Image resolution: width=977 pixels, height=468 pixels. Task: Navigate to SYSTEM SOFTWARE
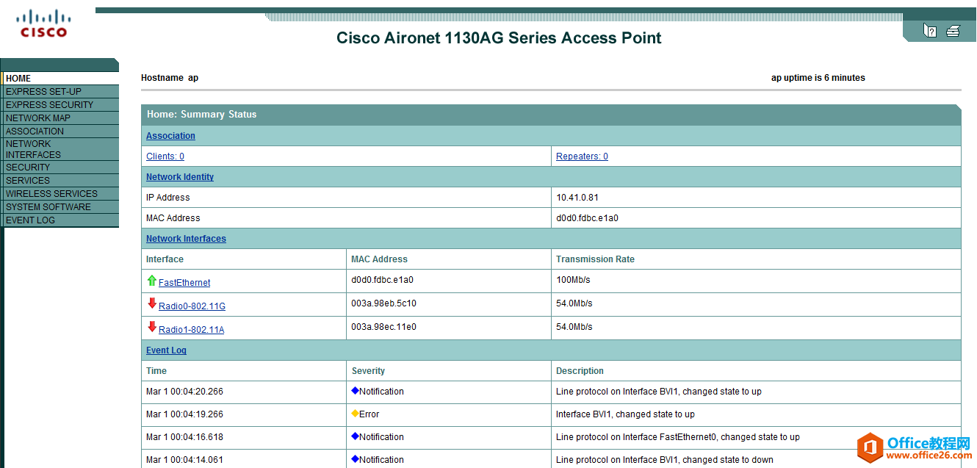[x=48, y=207]
